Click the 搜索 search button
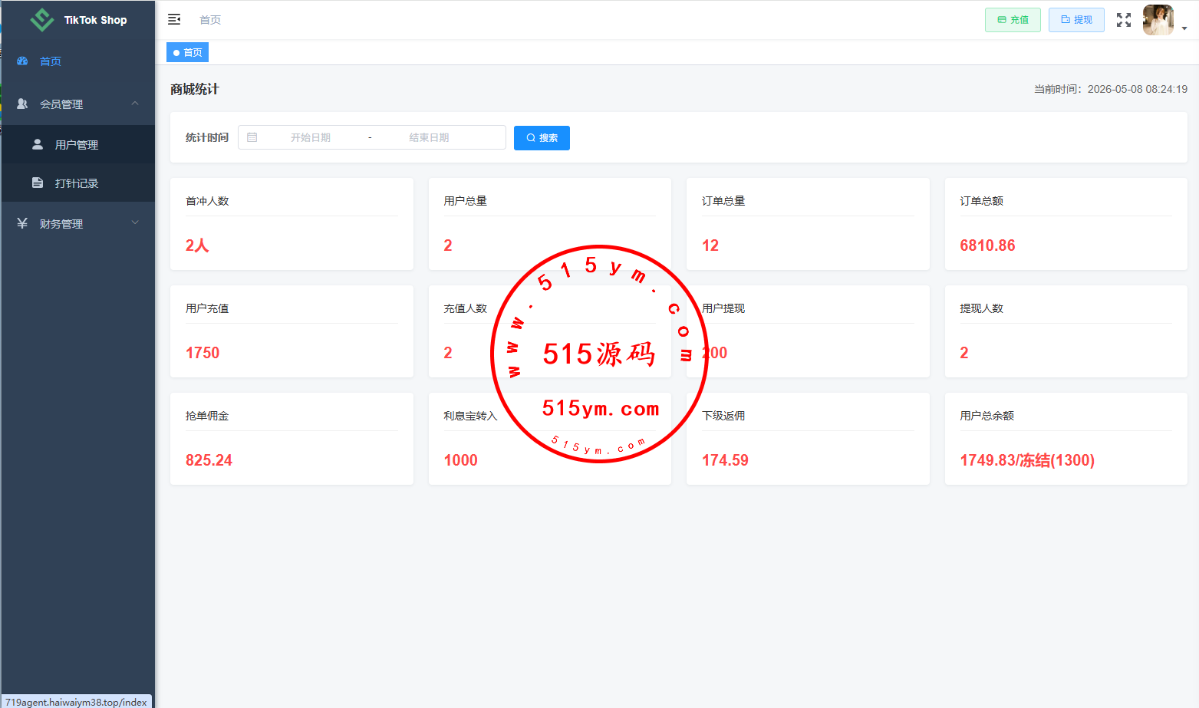Screen dimensions: 1199x708 pyautogui.click(x=542, y=137)
